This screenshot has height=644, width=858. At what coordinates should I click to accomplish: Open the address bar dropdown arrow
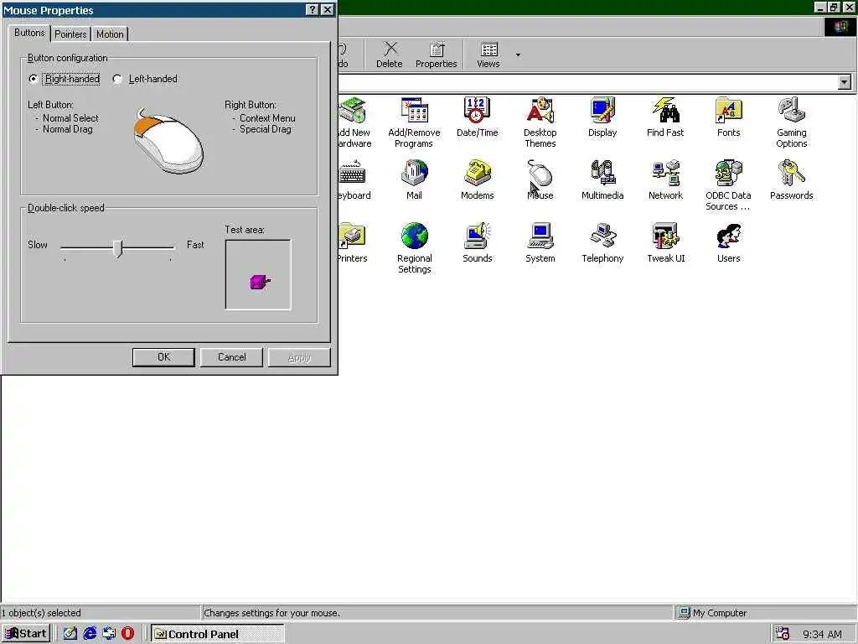(845, 82)
